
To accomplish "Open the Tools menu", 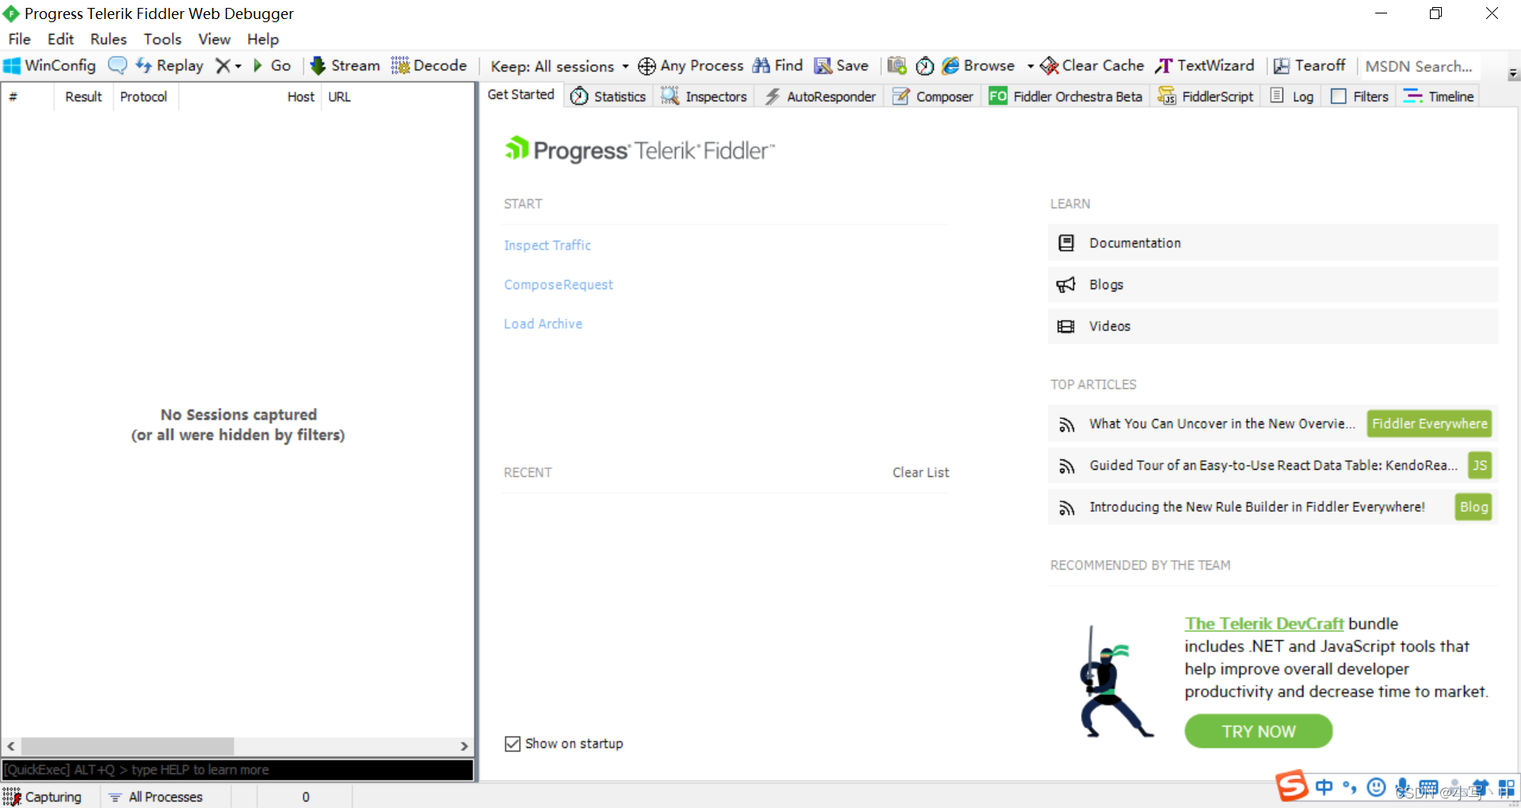I will click(x=162, y=39).
